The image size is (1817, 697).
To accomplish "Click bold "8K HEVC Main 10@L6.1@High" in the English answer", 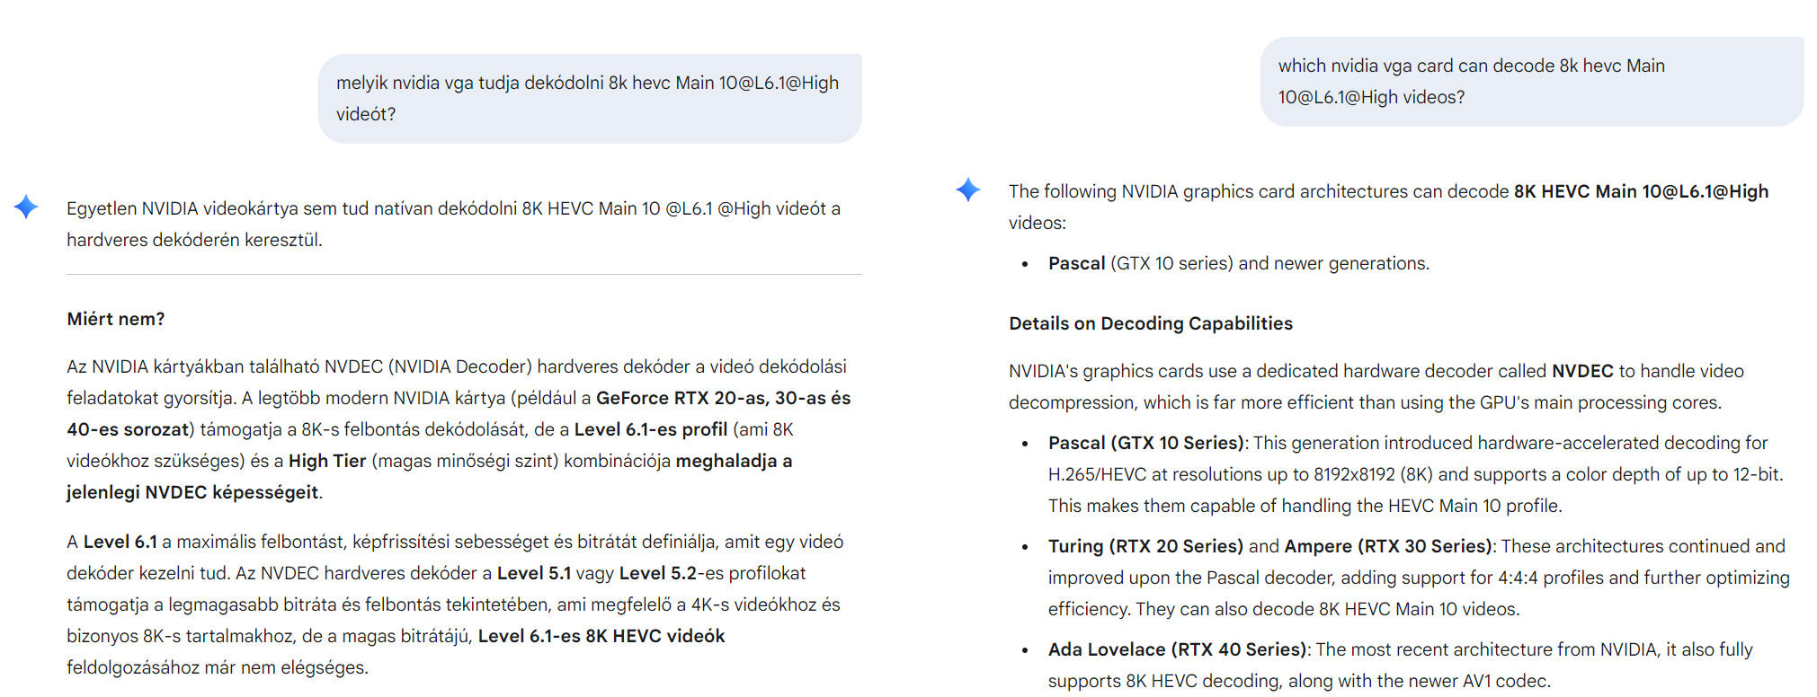I will coord(1640,191).
